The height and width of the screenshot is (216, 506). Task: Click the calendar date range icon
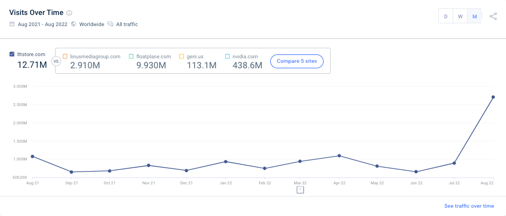12,24
